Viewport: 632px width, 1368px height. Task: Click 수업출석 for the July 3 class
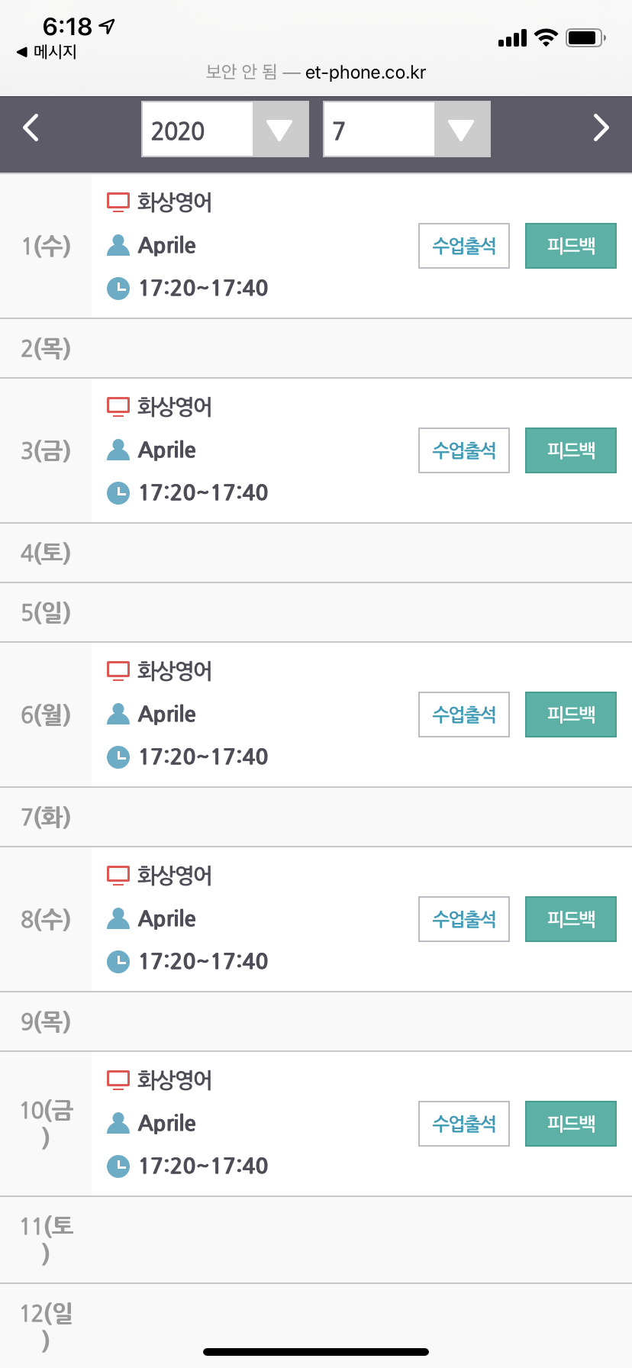tap(464, 450)
